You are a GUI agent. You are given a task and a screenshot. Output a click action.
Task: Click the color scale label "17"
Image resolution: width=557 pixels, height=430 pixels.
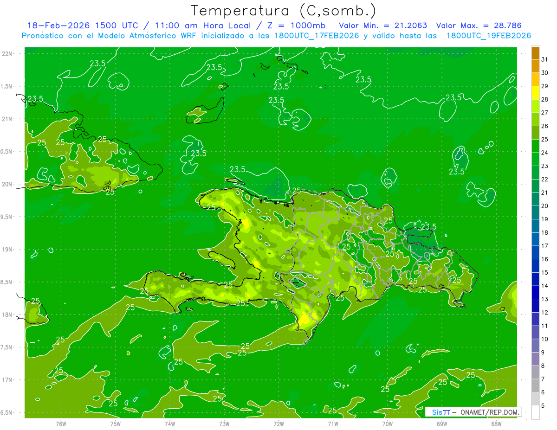[x=545, y=246]
